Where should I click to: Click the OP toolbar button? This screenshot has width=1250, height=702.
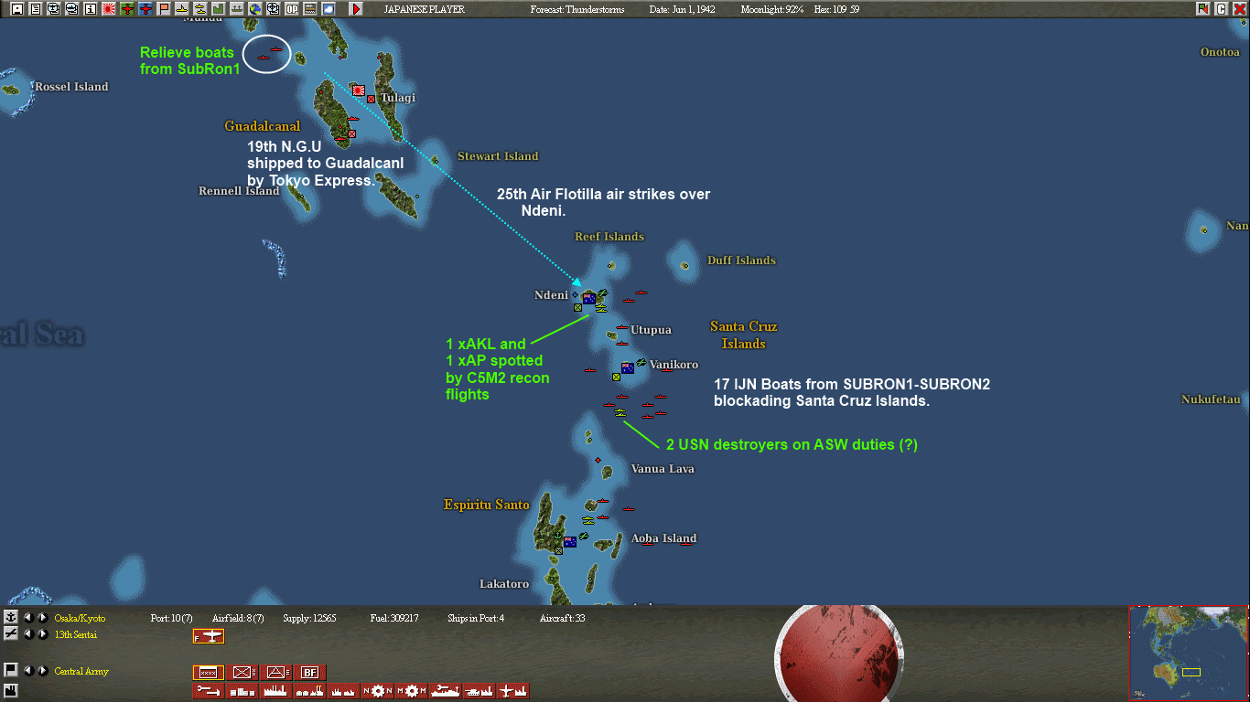[292, 9]
